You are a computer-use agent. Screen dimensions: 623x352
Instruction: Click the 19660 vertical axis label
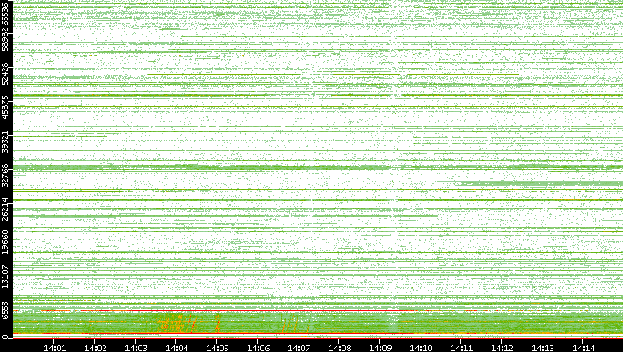coord(6,240)
